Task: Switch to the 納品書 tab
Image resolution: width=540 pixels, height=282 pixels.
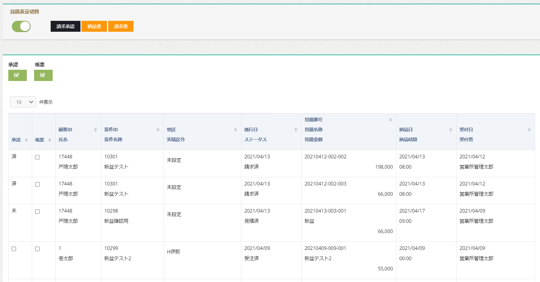Action: [x=94, y=26]
